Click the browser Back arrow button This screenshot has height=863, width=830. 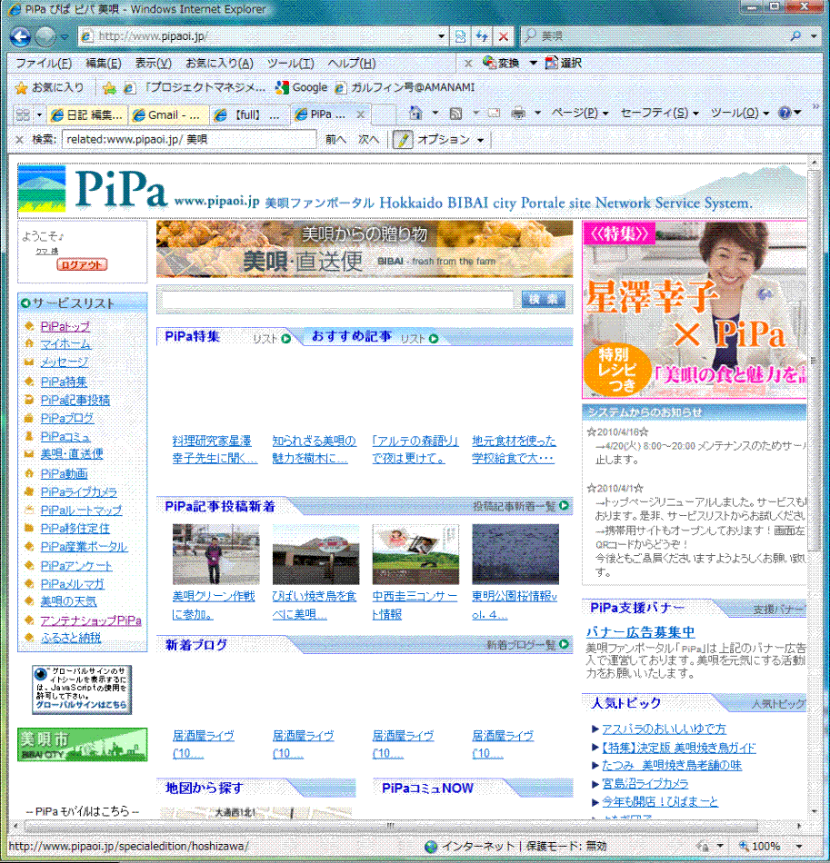point(20,37)
